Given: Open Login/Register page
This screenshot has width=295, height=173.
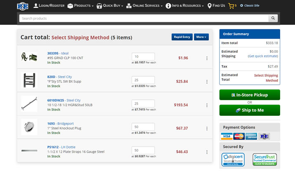Looking at the screenshot, I should pyautogui.click(x=49, y=6).
